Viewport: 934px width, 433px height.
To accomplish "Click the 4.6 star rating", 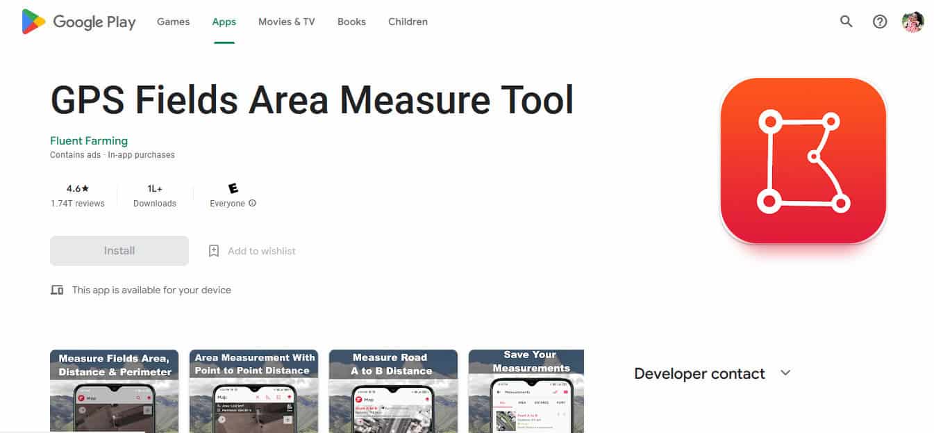I will coord(78,188).
